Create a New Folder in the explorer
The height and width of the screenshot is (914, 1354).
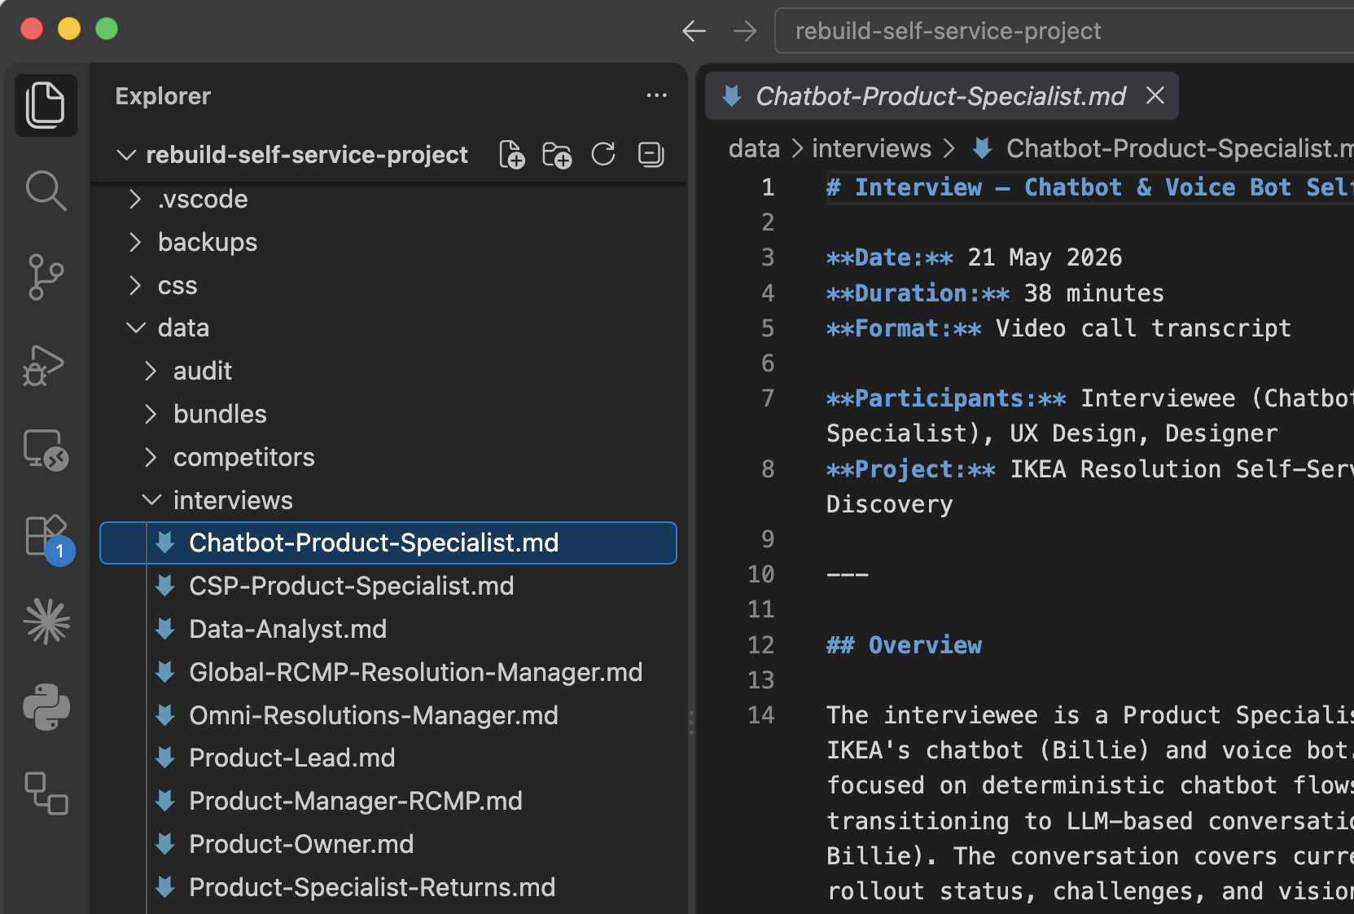558,154
